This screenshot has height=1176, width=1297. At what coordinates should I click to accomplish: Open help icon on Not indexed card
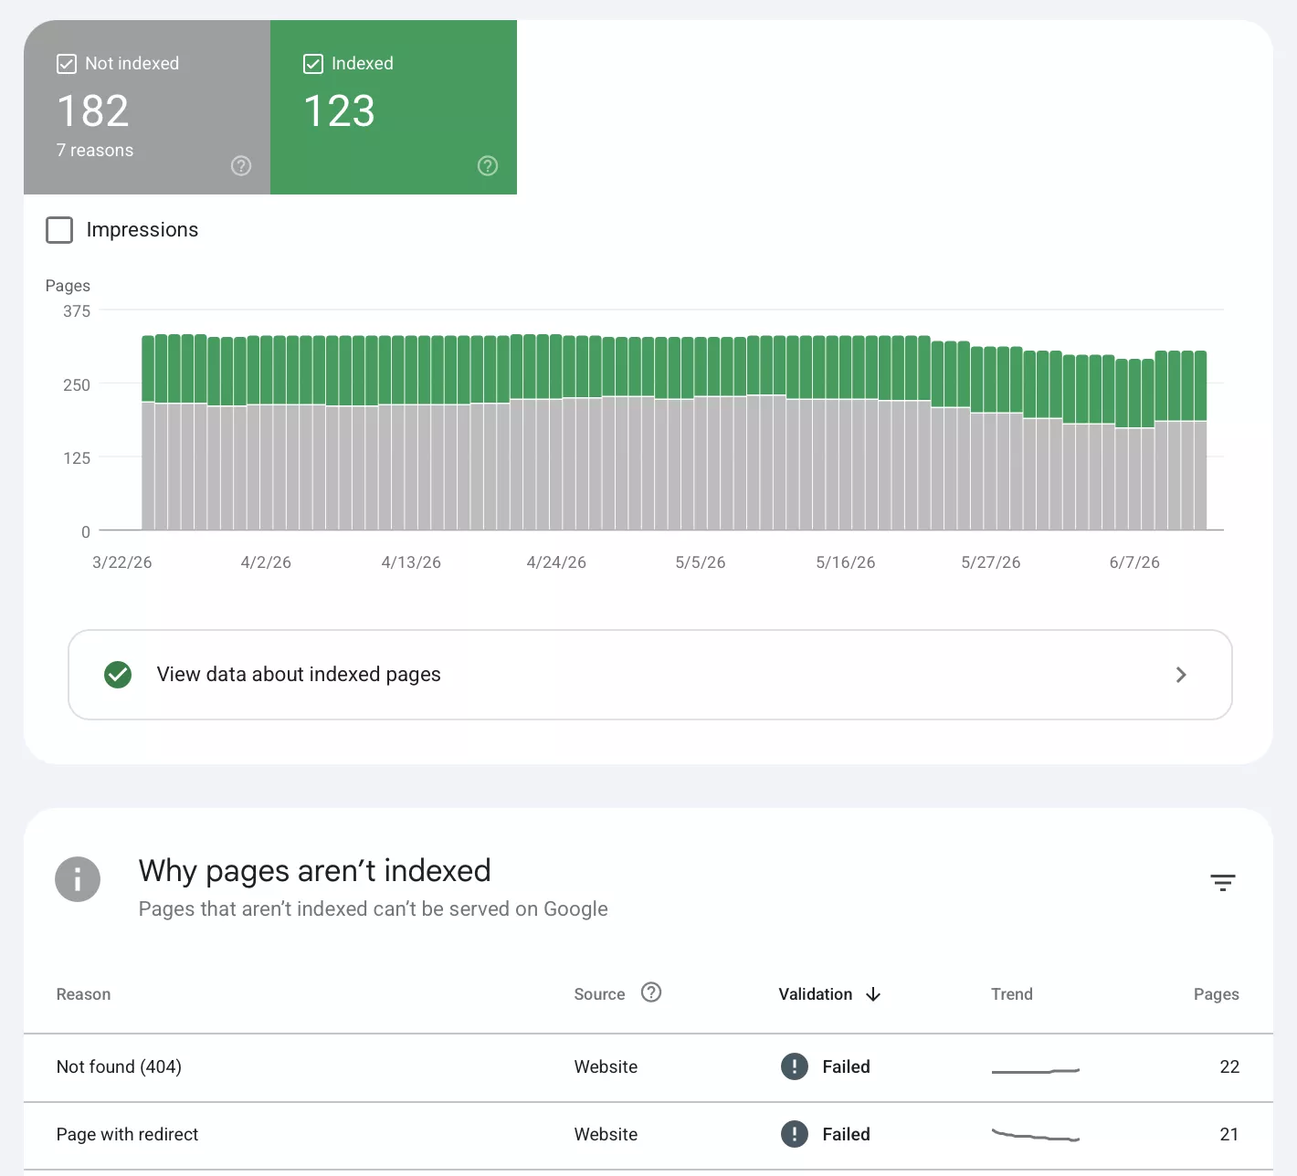click(x=241, y=165)
